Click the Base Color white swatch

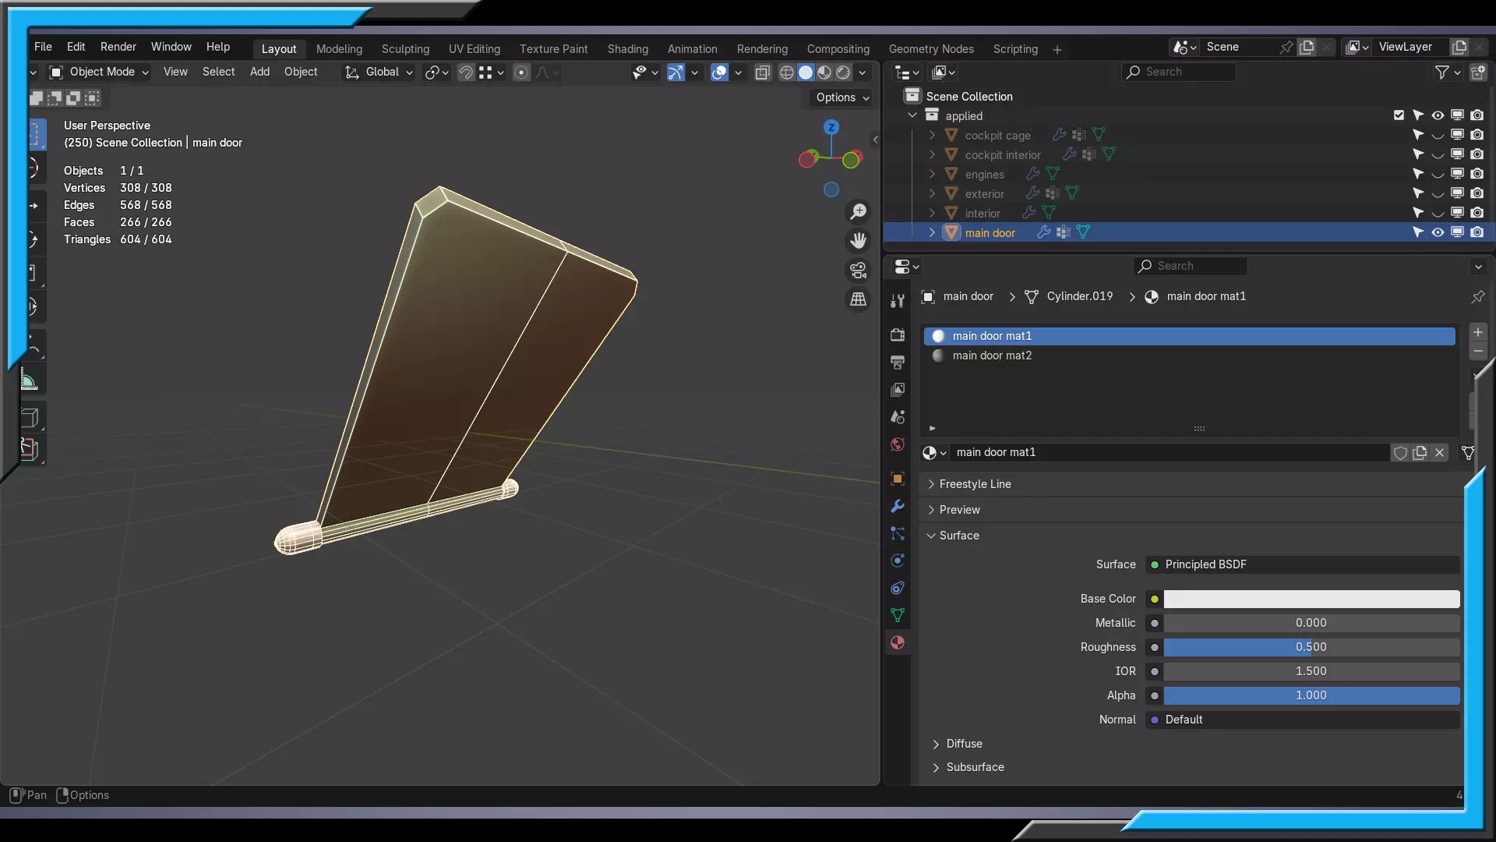coord(1311,599)
